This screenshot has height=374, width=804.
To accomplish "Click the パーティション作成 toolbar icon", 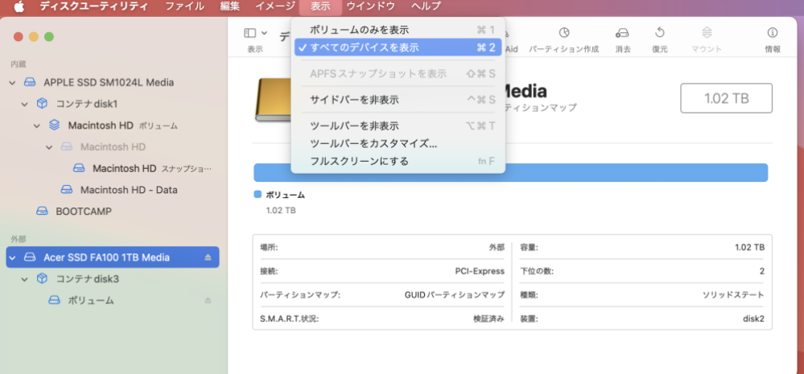I will pyautogui.click(x=563, y=33).
